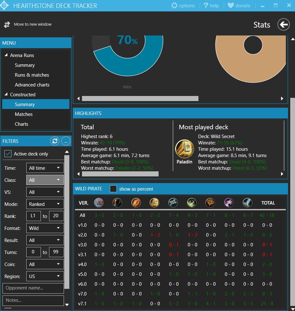Click the Rogue class icon column header
295x311 pixels.
click(192, 203)
